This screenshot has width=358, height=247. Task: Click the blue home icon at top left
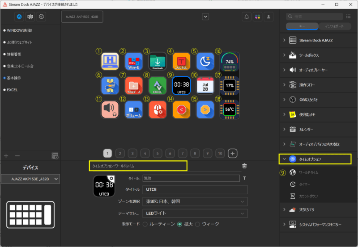(x=19, y=17)
